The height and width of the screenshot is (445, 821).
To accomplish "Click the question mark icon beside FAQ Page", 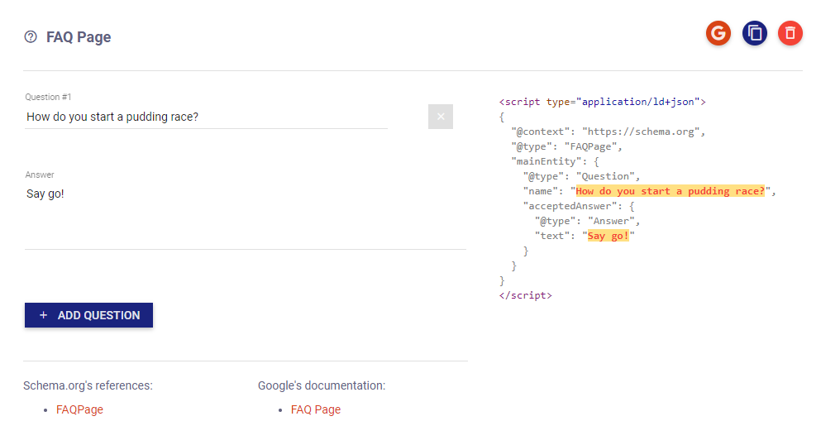I will click(x=31, y=36).
